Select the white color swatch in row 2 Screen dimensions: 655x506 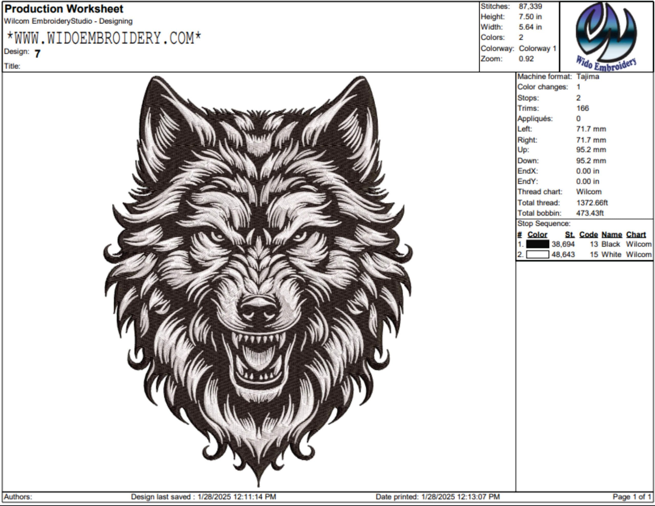click(x=538, y=254)
